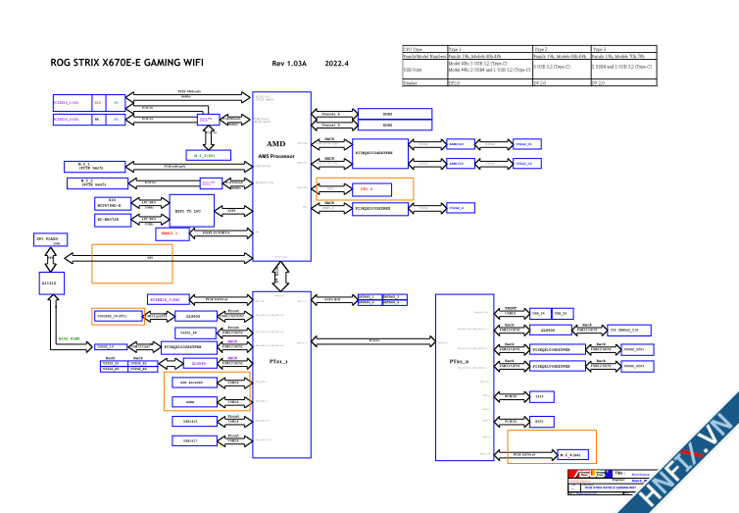Click the M.2_1 PCIE Gen5 box
This screenshot has width=739, height=513.
[x=94, y=167]
